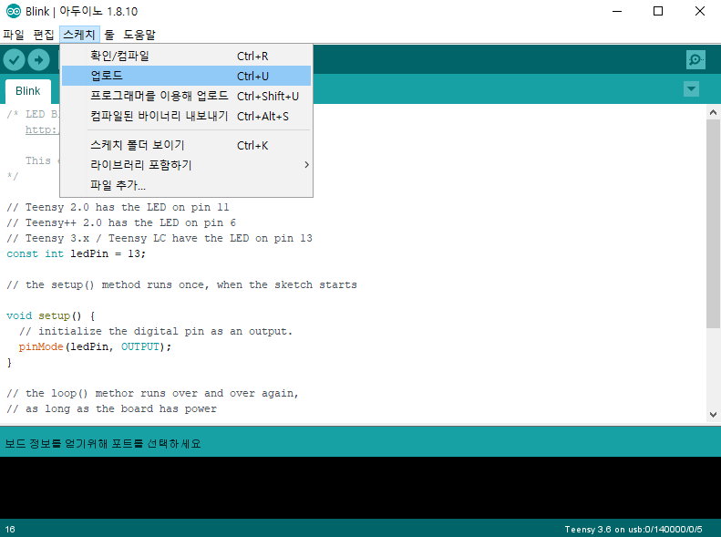Click the 'initialize the digital pin' comment
Viewport: 721px width, 537px height.
pos(156,332)
